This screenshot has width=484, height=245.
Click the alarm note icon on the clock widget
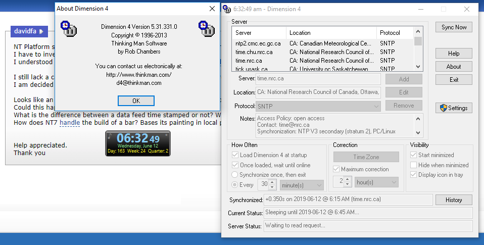[110, 136]
